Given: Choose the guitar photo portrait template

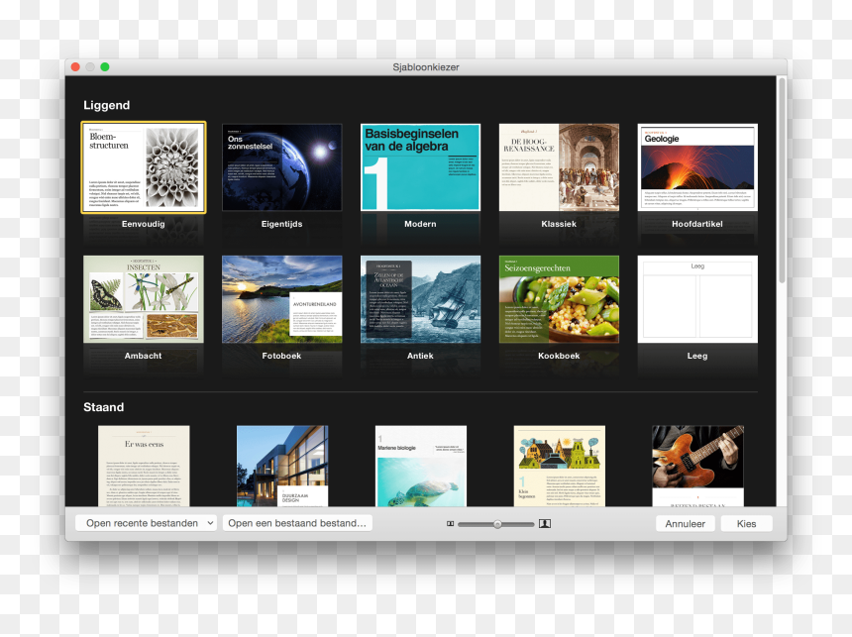Looking at the screenshot, I should click(x=698, y=466).
